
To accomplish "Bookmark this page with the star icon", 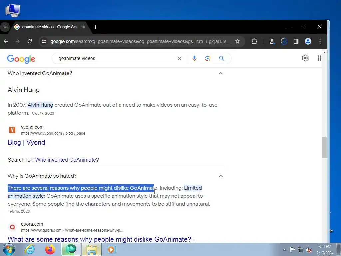I will tap(237, 41).
